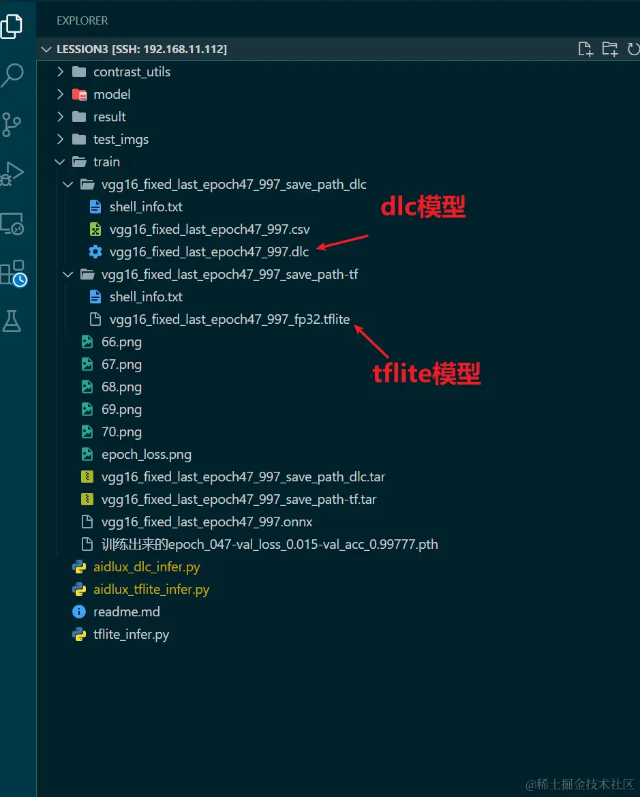Viewport: 640px width, 797px height.
Task: Collapse the LESSION3 workspace root chevron
Action: click(x=46, y=49)
